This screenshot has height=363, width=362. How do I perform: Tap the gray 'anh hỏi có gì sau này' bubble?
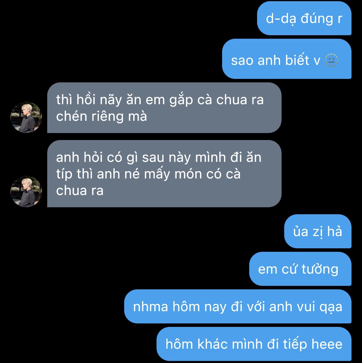click(164, 174)
